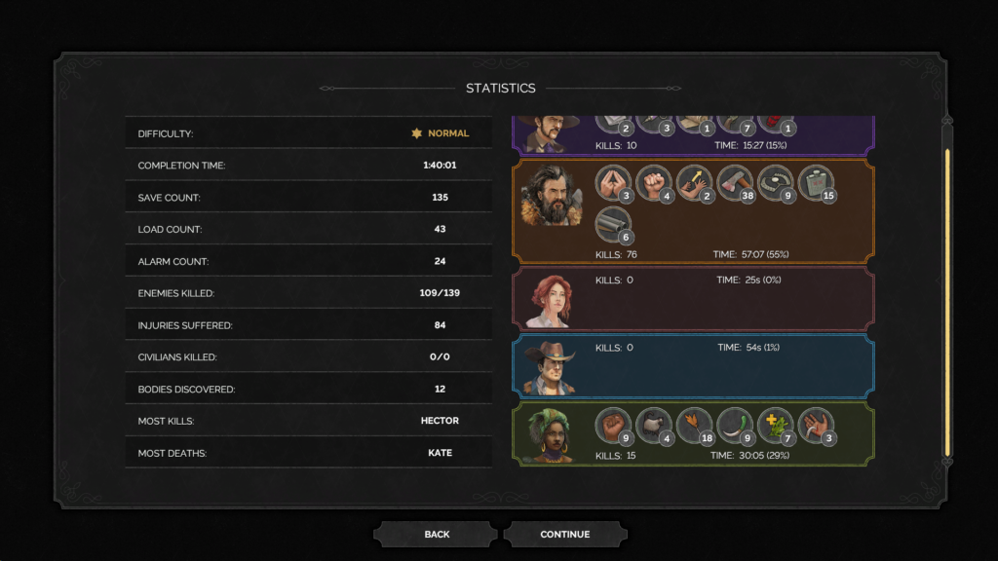
Task: Select the red-haired Kate portrait
Action: click(x=550, y=301)
